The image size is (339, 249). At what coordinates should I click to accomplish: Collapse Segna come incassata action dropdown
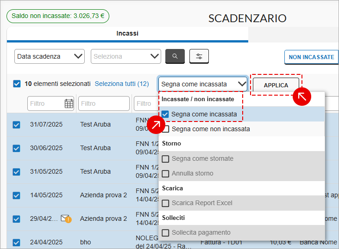tap(203, 84)
